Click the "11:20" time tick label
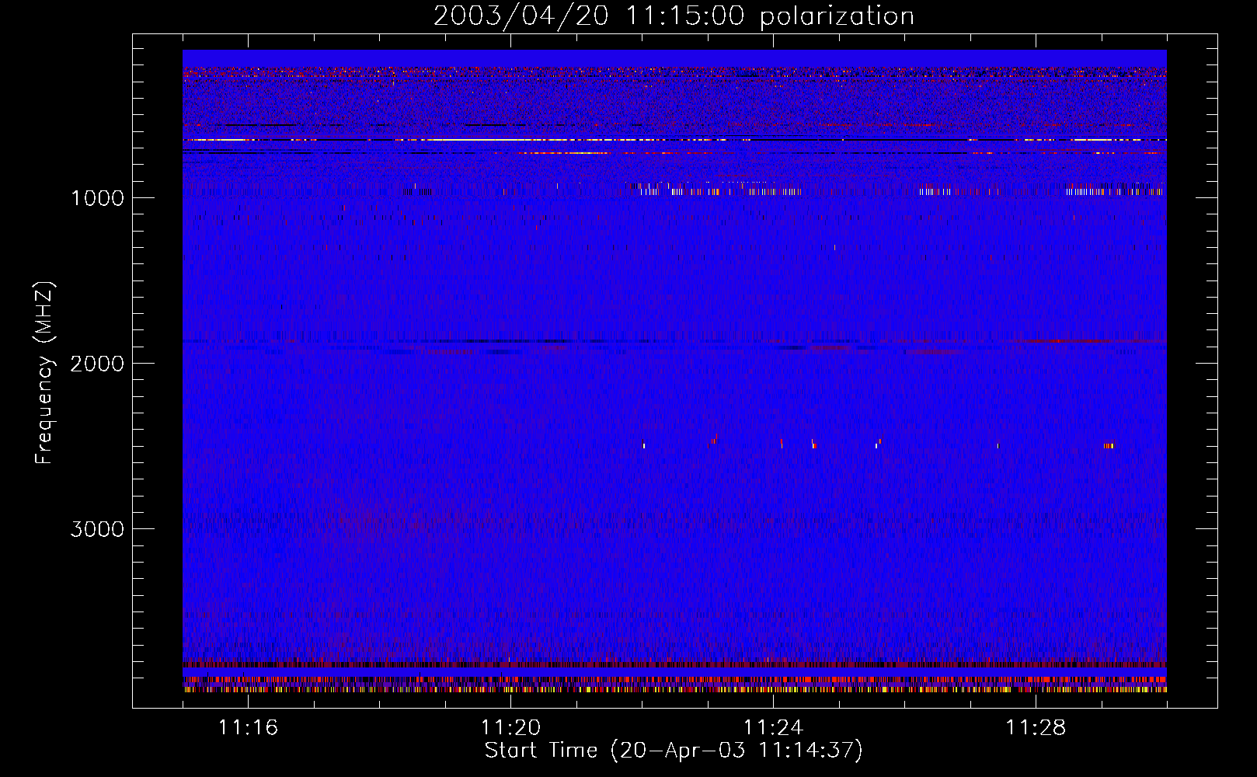The width and height of the screenshot is (1257, 777). point(510,728)
